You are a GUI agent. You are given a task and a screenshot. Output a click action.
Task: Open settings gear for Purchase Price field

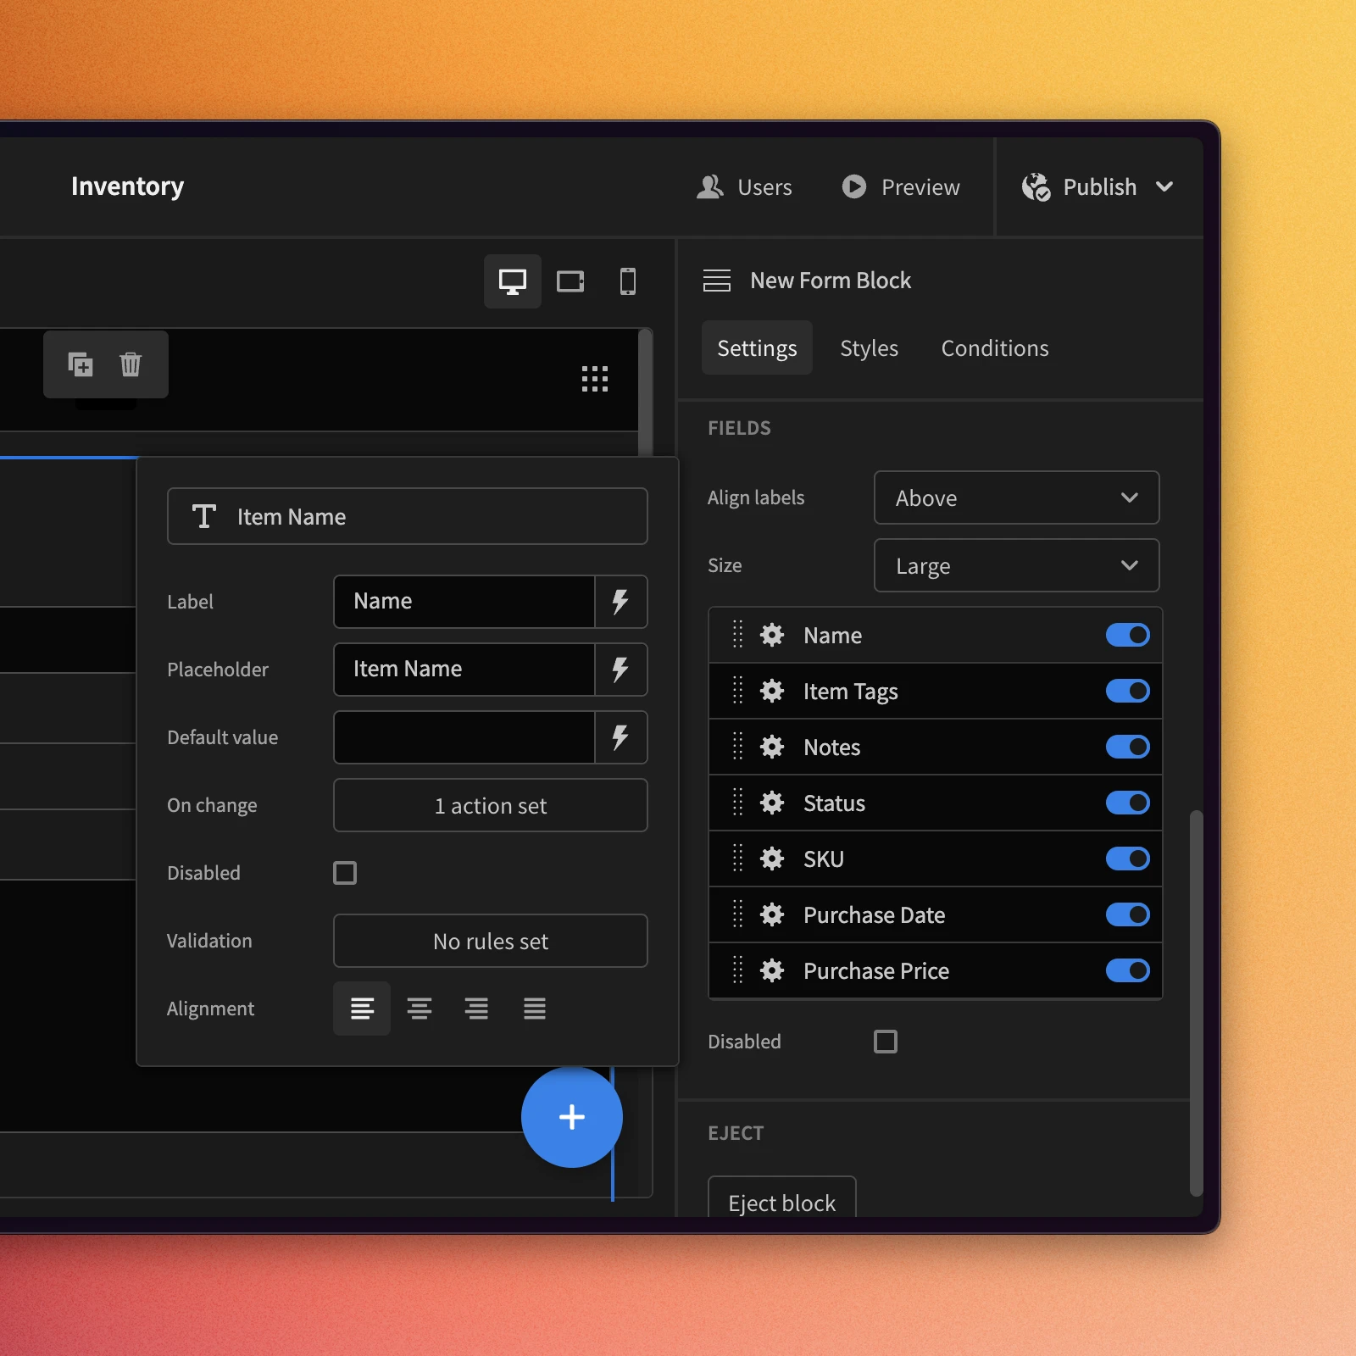772,970
